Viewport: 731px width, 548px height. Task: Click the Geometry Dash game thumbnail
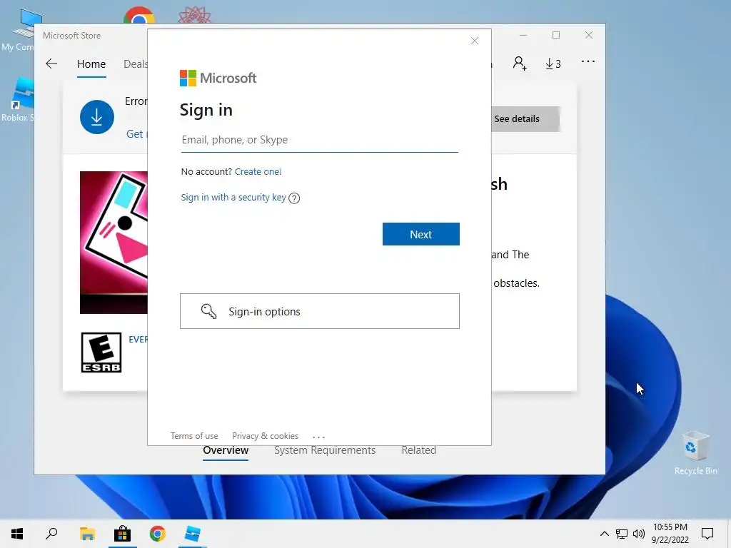click(114, 243)
